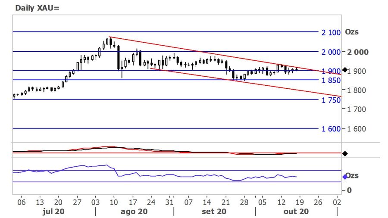Viewport: 388px width, 218px height.
Task: Click date label 12 on the time axis
Action: pyautogui.click(x=281, y=202)
